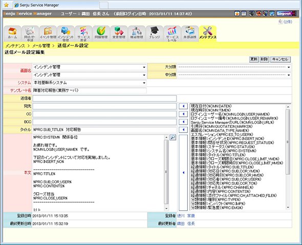Viewport: 302px width, 245px height.
Task: Click into the 送信者 input field
Action: (104, 99)
